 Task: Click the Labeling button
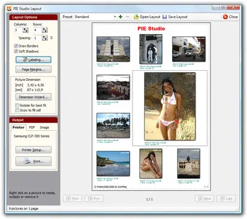coord(34,59)
